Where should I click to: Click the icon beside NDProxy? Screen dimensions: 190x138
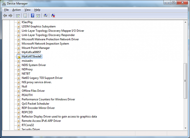(19, 70)
